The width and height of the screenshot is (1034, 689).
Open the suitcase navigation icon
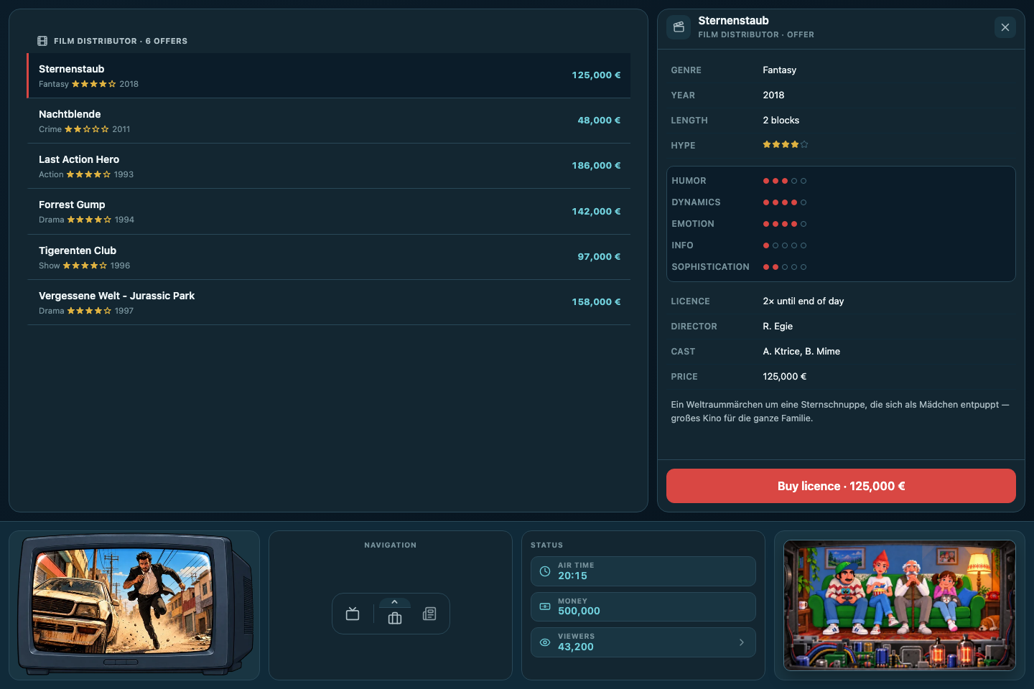[x=395, y=618]
